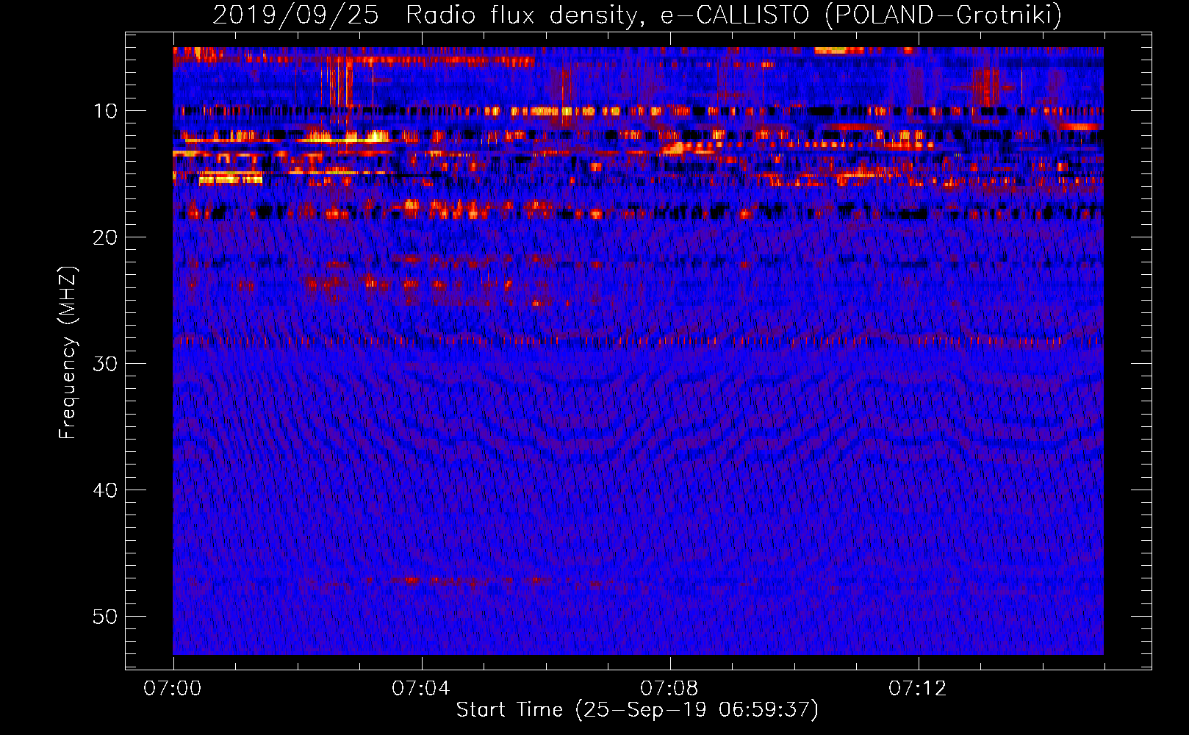Click the '07:12' time tick label
1189x735 pixels.
[918, 689]
